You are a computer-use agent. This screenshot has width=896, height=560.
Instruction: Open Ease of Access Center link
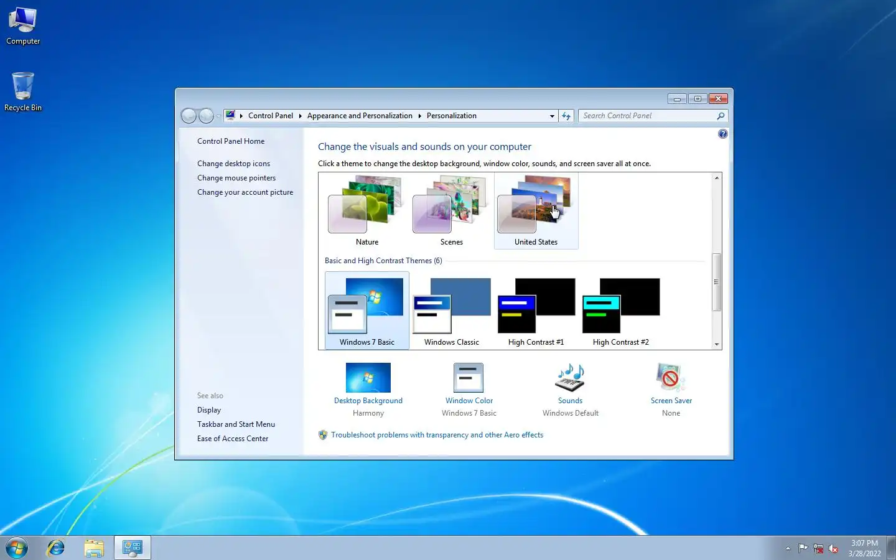coord(233,439)
